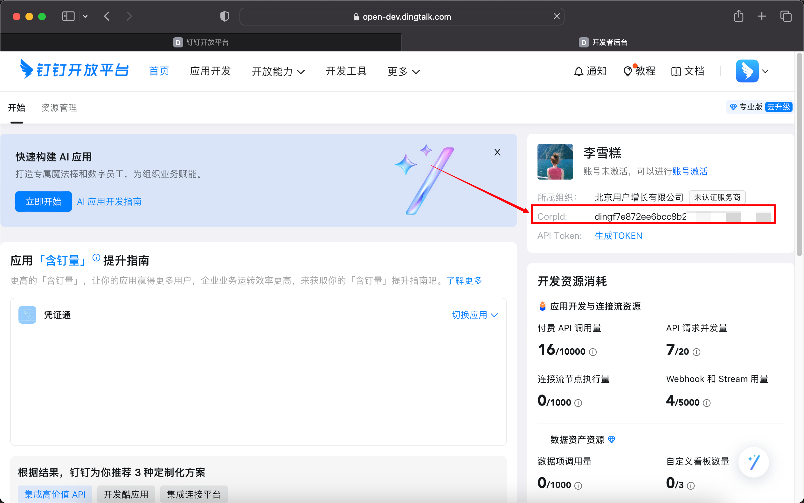
Task: Open 文档 documentation book
Action: (688, 71)
